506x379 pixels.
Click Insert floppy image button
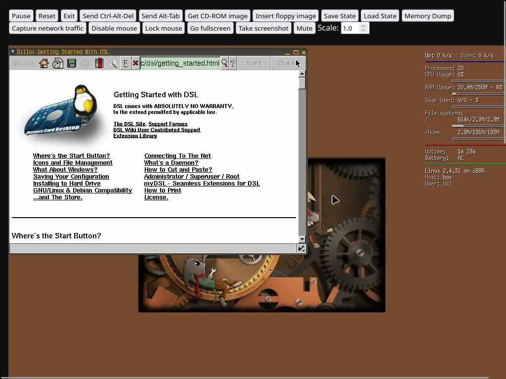[286, 16]
